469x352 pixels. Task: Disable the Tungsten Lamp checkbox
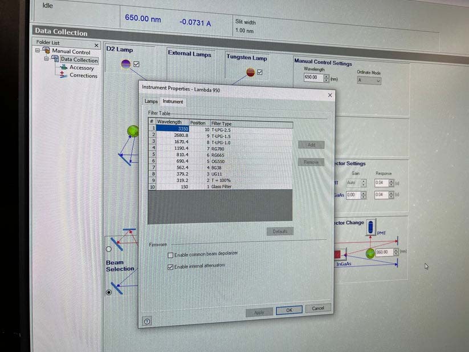tap(260, 72)
